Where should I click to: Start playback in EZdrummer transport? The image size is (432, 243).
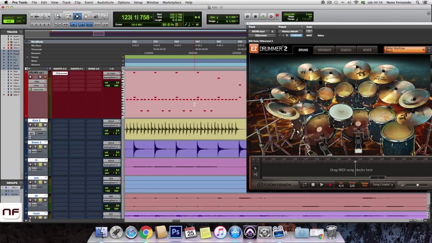click(x=322, y=185)
